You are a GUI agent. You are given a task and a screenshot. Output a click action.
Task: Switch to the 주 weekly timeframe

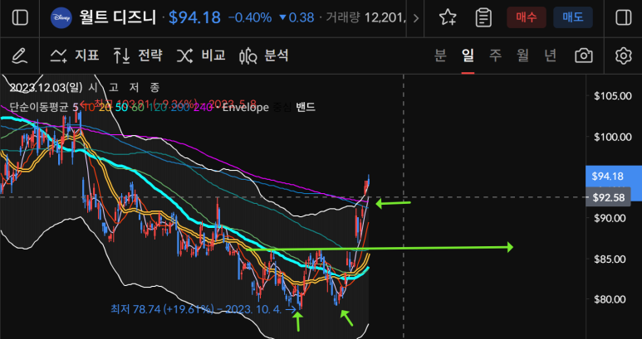point(496,56)
